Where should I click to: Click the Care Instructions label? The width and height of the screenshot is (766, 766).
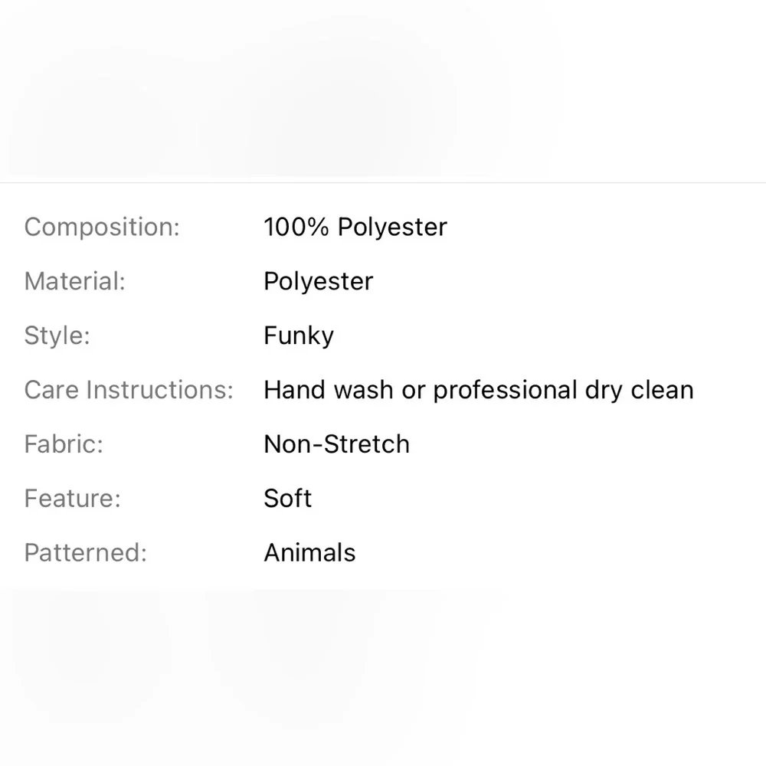tap(128, 390)
